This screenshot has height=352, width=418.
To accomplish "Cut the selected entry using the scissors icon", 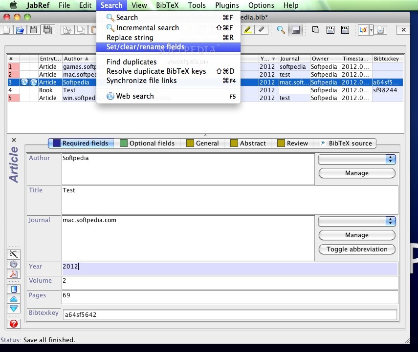I will [67, 30].
